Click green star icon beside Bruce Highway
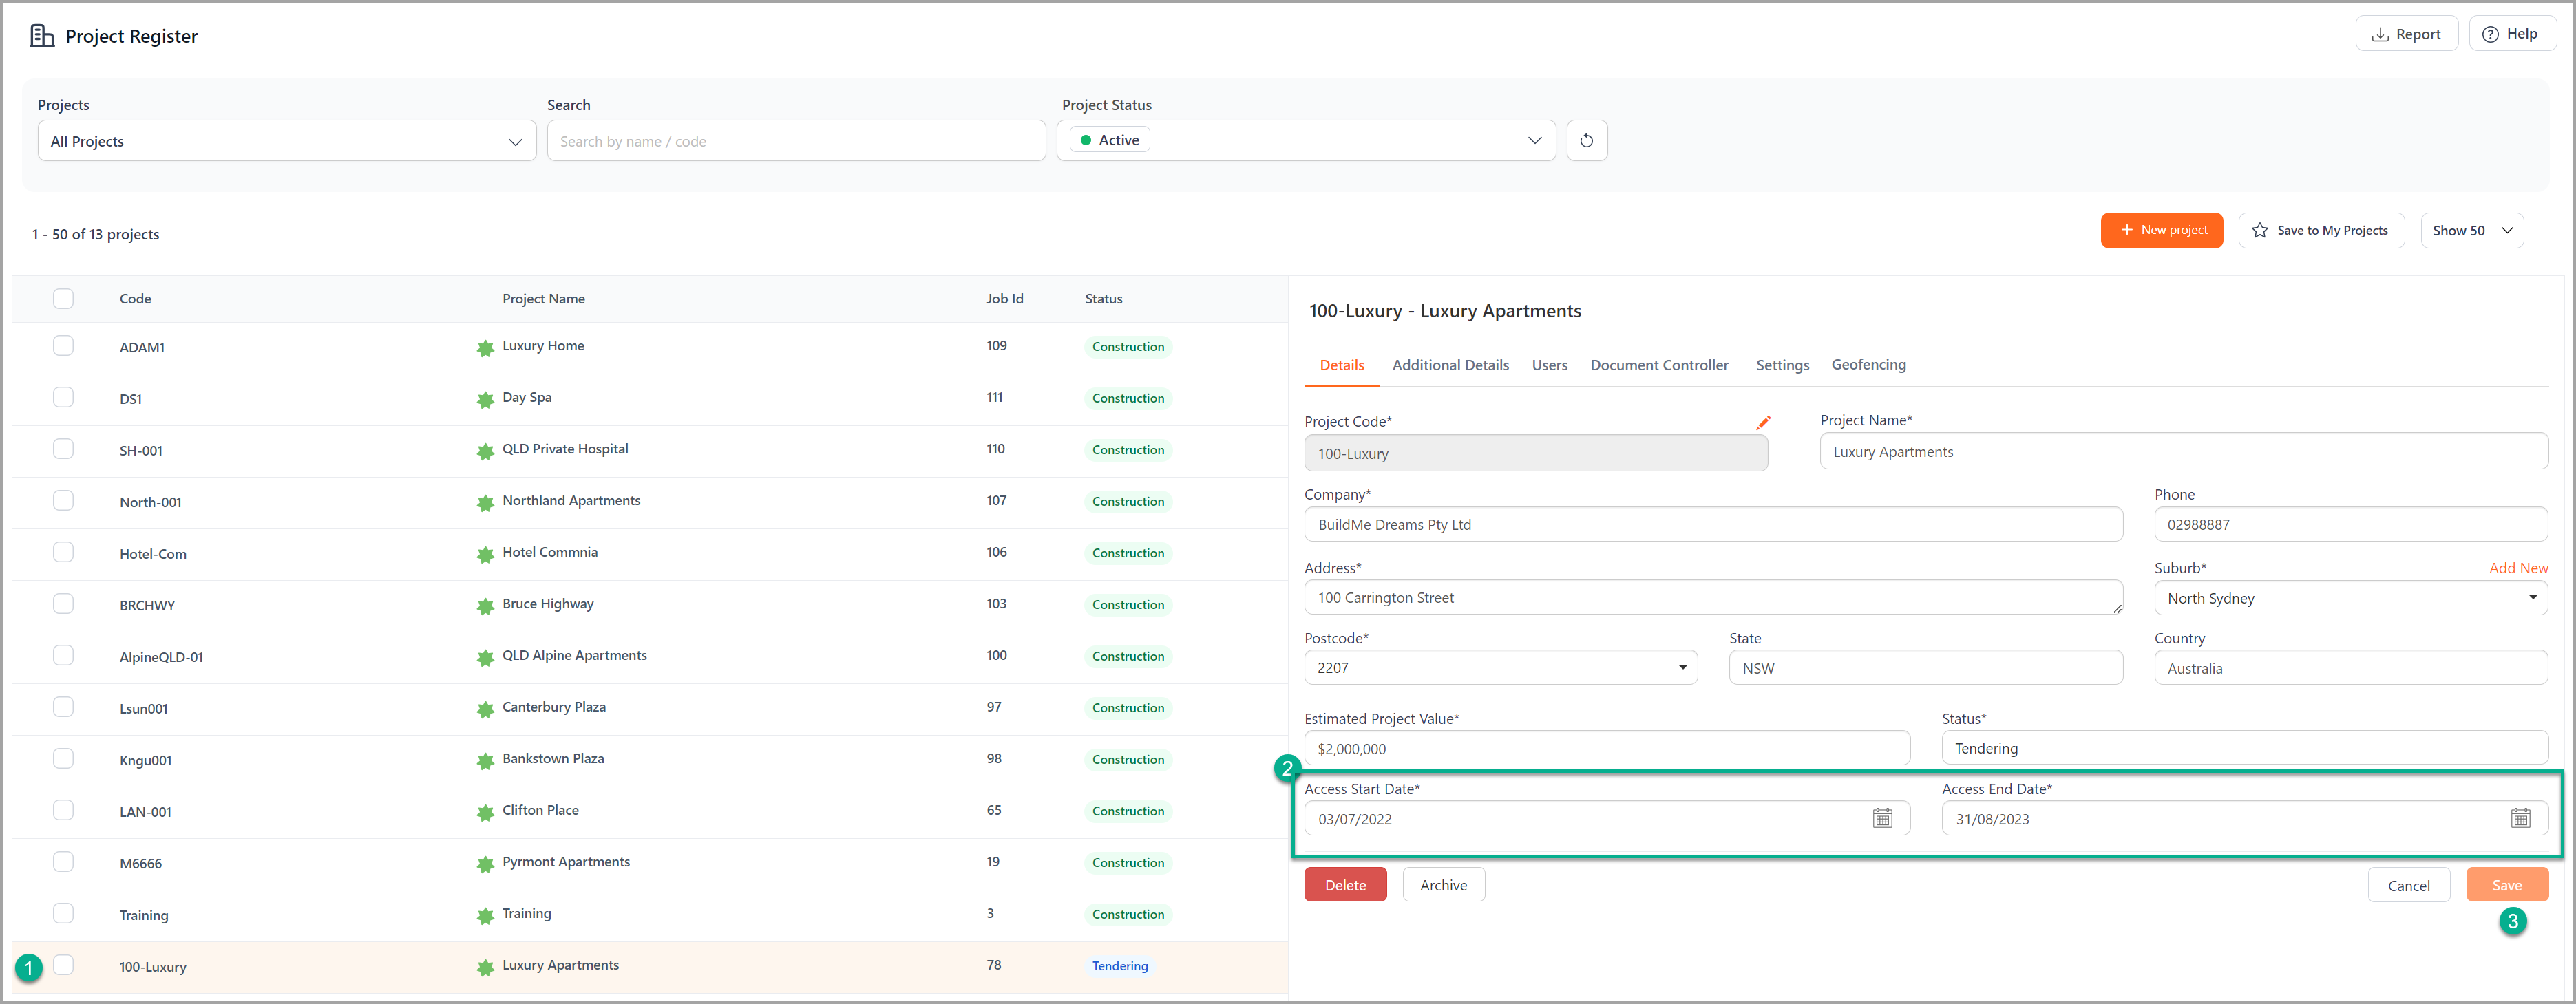The width and height of the screenshot is (2576, 1004). pyautogui.click(x=485, y=606)
